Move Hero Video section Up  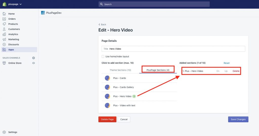(x=226, y=71)
